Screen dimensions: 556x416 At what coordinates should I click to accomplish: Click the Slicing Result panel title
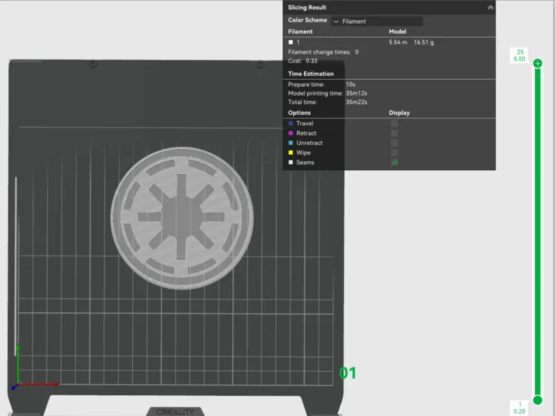(x=307, y=8)
